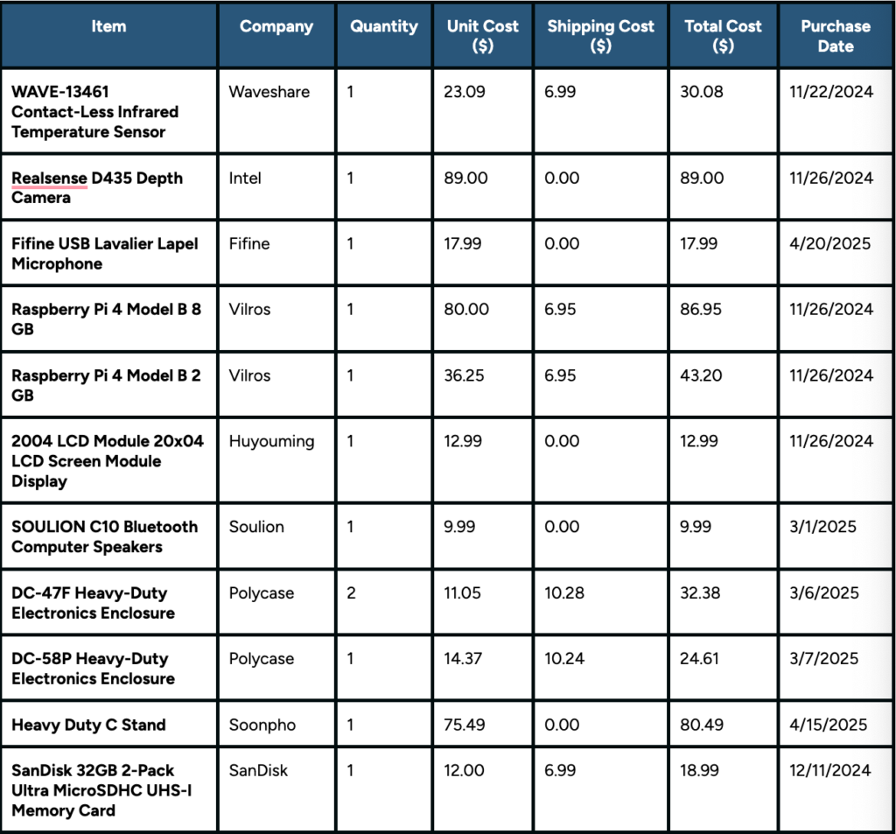Click shipping cost 6.99 in SanDisk row
This screenshot has height=834, width=896.
coord(600,789)
